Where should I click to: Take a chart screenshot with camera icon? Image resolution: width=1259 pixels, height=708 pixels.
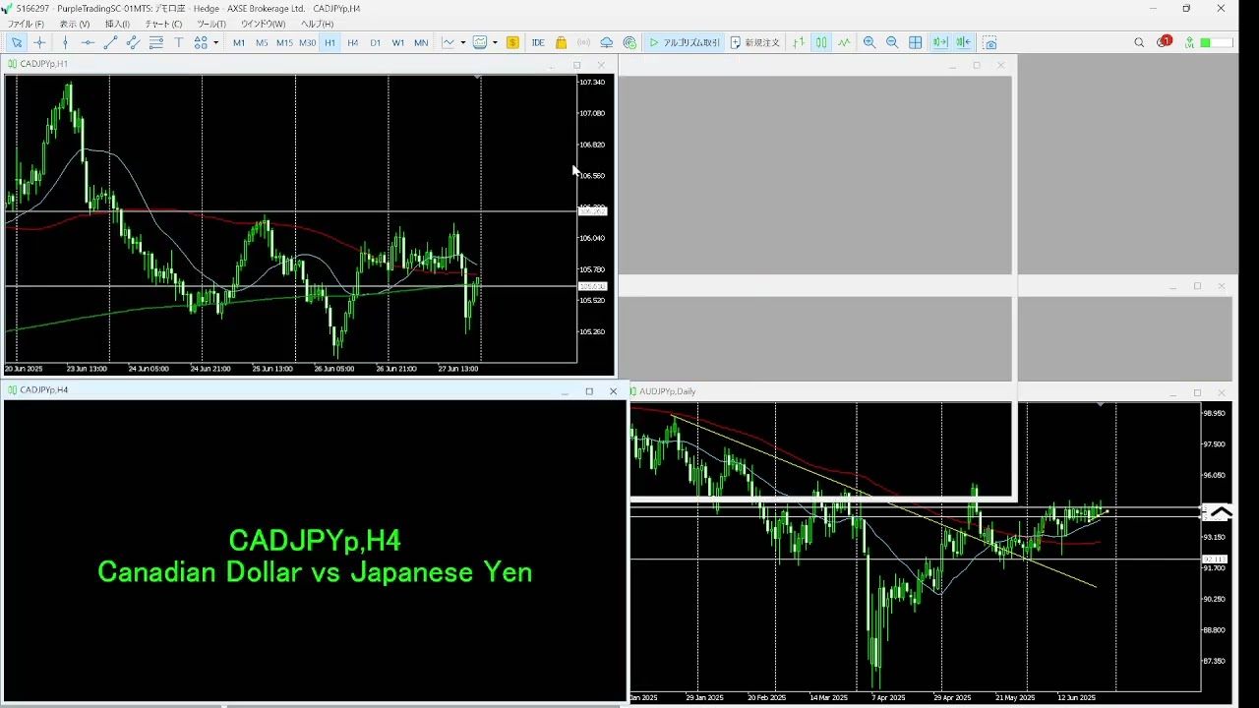[989, 42]
